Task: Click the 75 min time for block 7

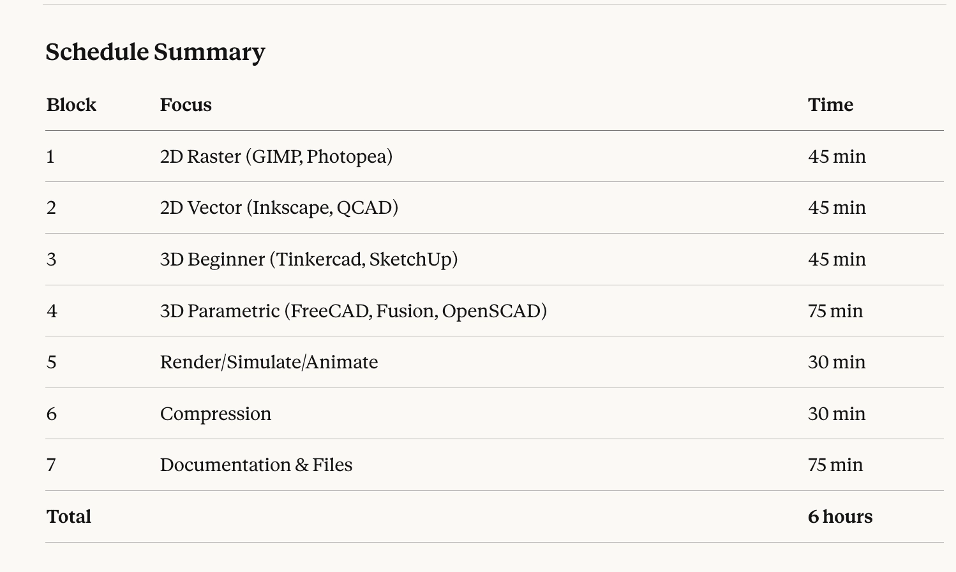Action: (835, 465)
